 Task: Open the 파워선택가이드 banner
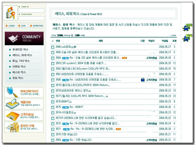pyautogui.click(x=24, y=92)
